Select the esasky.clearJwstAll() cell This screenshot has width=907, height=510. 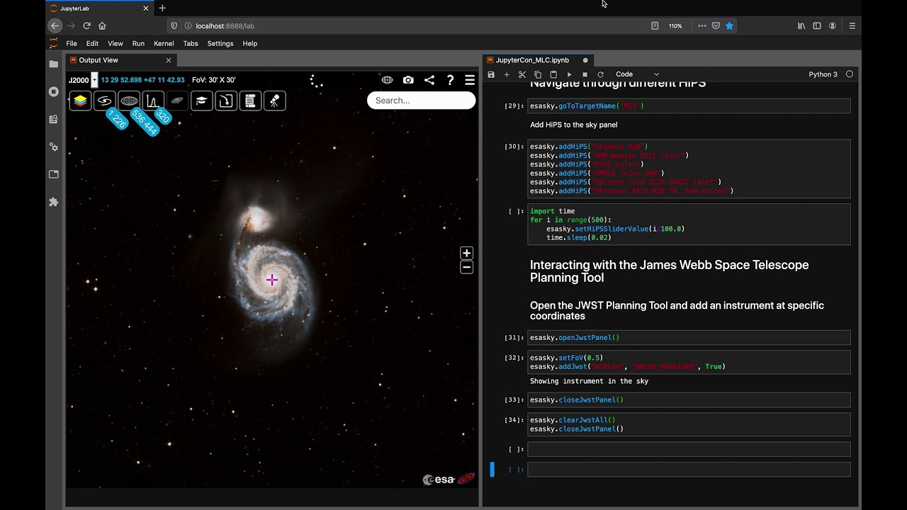click(689, 424)
